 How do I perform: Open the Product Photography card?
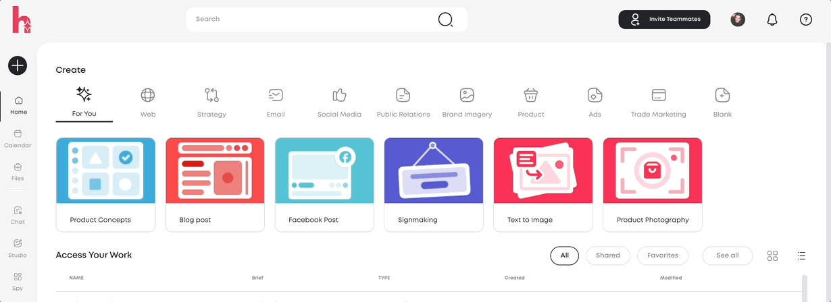653,185
